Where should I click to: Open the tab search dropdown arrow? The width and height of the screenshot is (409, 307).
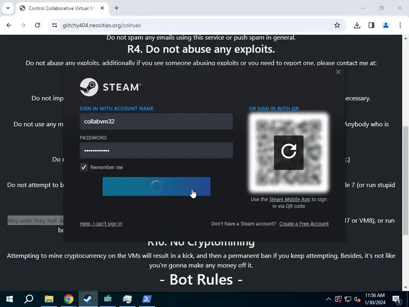point(8,8)
